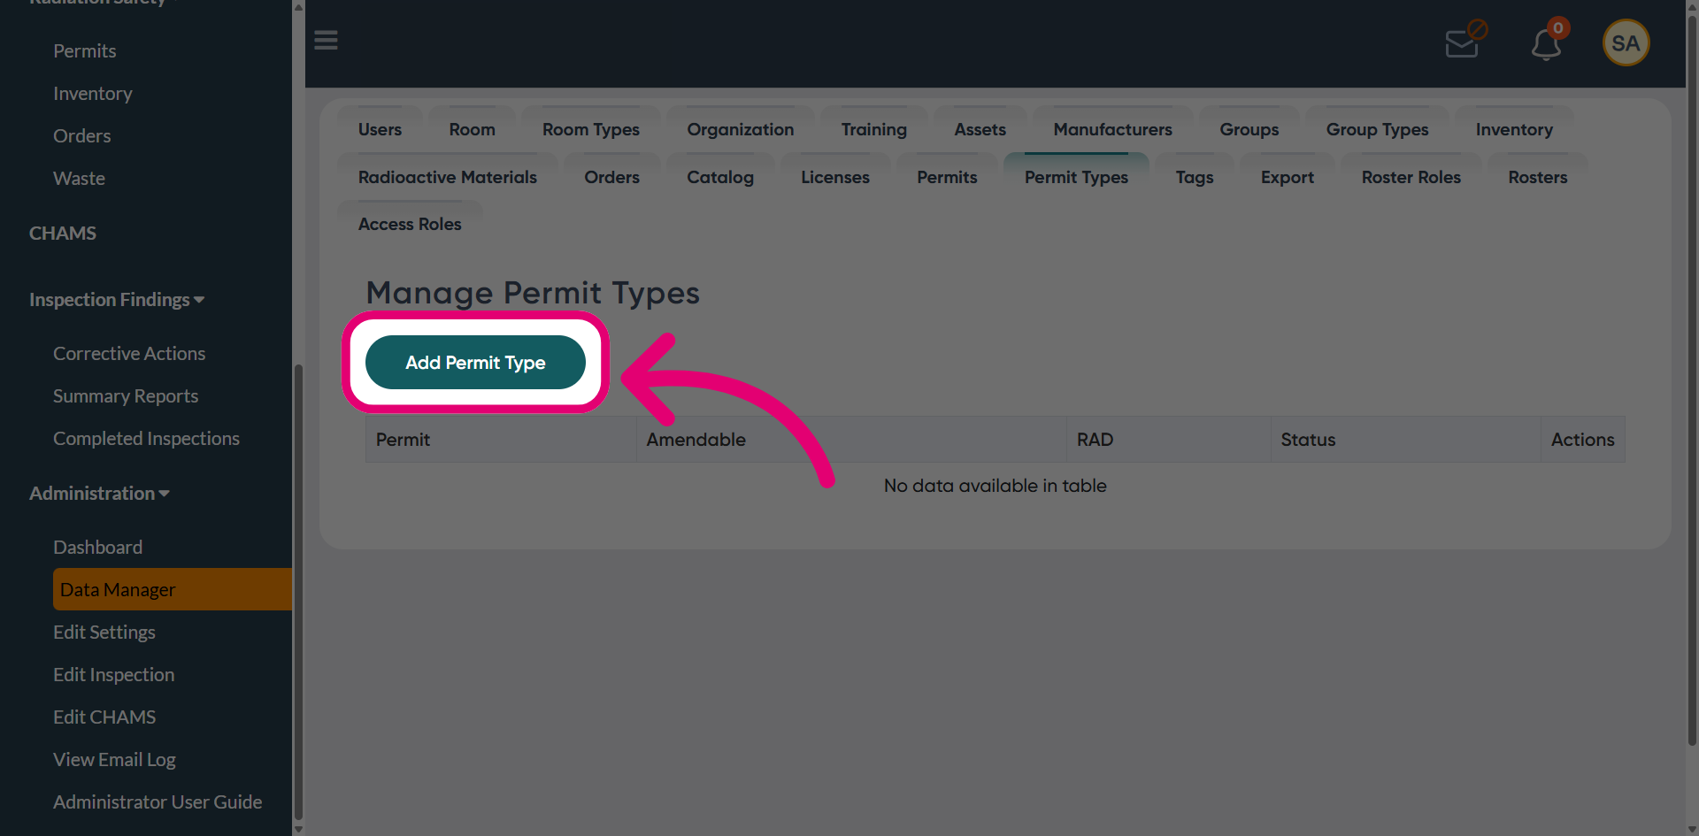
Task: Select the Permit Types tab
Action: [x=1076, y=177]
